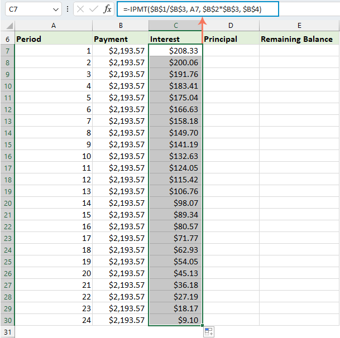Select column D header
The height and width of the screenshot is (338, 340).
231,26
